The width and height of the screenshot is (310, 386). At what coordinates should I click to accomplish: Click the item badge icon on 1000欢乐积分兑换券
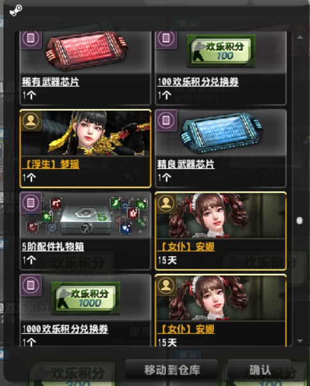31,285
